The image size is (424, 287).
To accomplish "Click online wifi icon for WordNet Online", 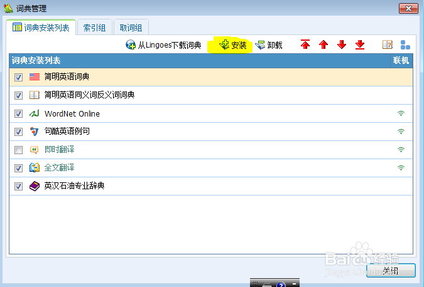I will click(401, 113).
